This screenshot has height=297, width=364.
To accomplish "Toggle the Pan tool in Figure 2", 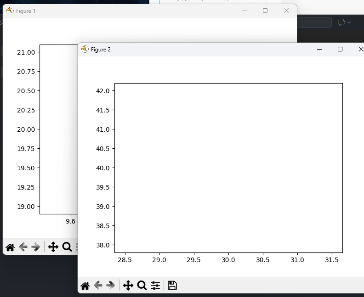I will 128,286.
